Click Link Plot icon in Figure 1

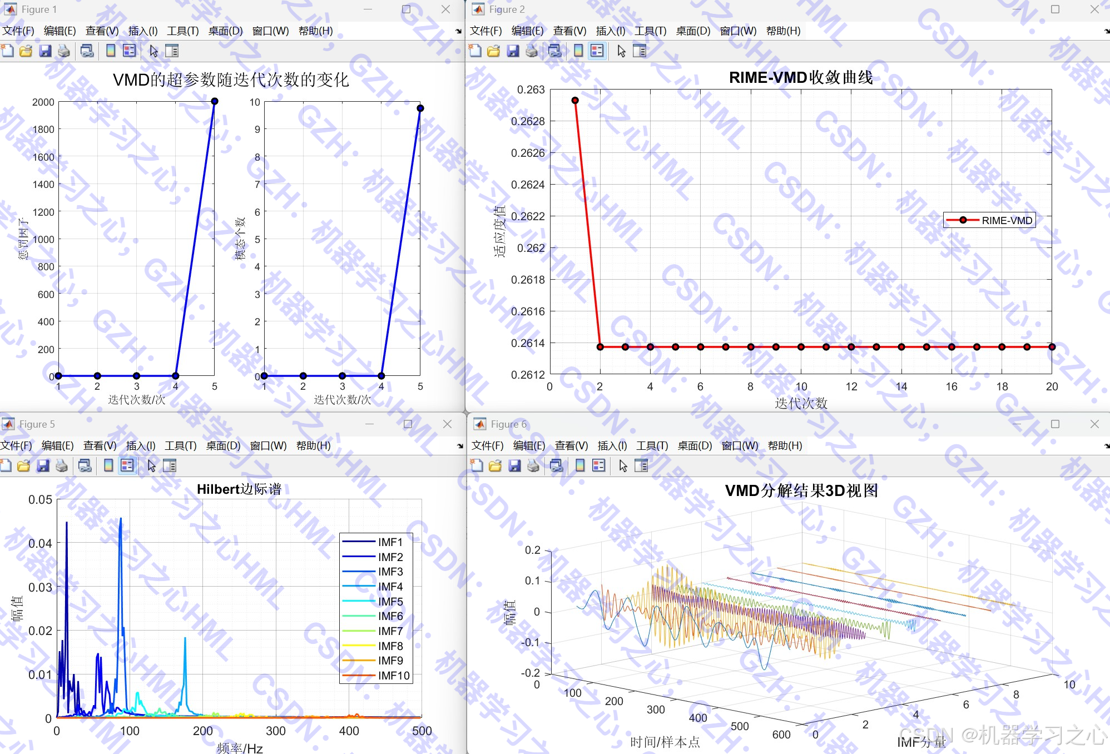[x=87, y=51]
